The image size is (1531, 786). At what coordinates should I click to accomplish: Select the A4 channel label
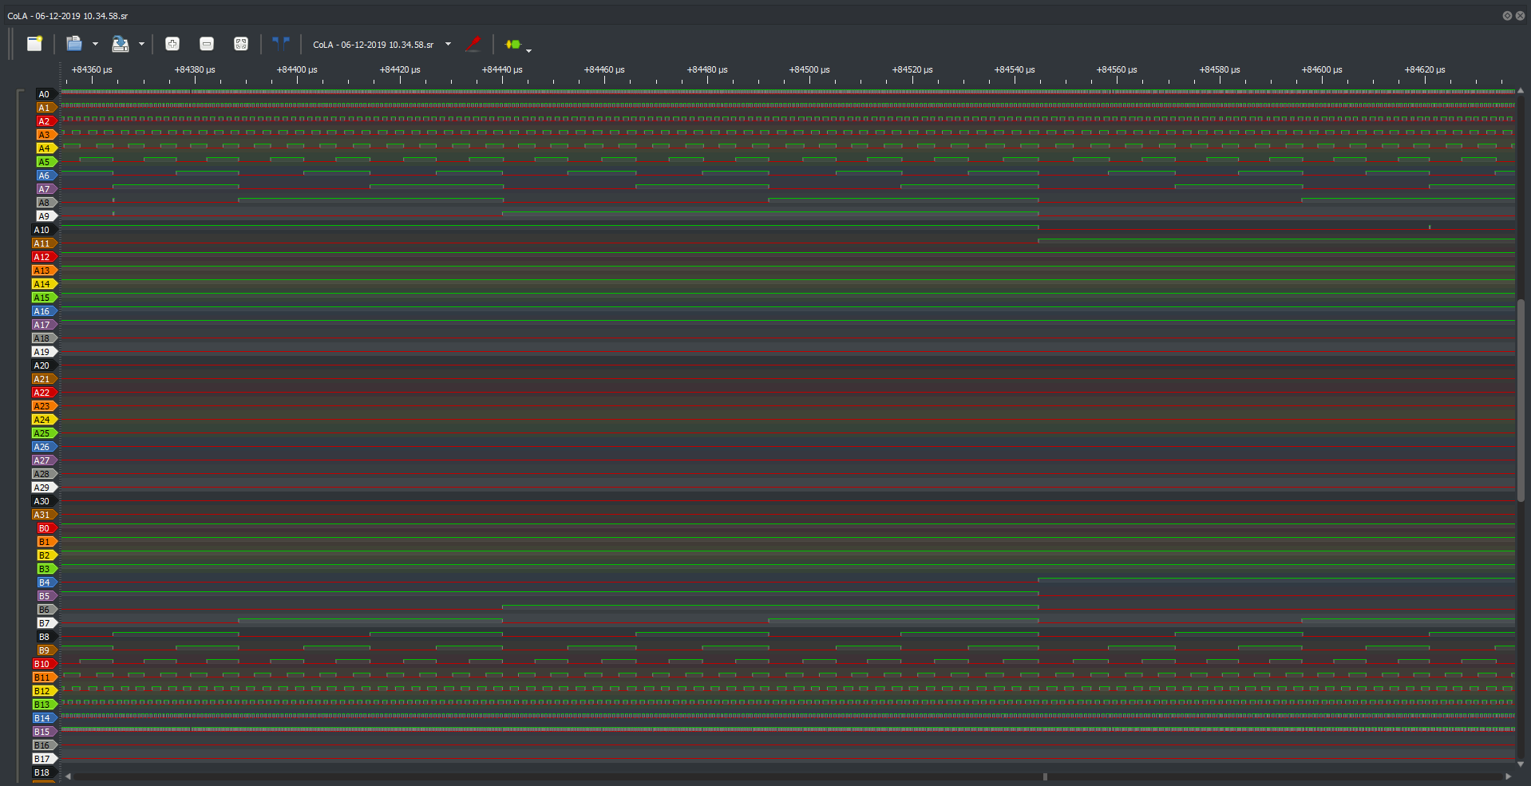pyautogui.click(x=45, y=148)
